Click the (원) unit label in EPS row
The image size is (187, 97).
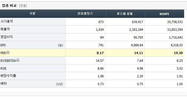pos(60,45)
